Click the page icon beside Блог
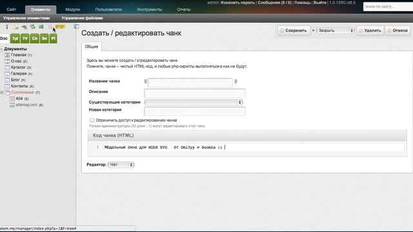 click(x=7, y=80)
